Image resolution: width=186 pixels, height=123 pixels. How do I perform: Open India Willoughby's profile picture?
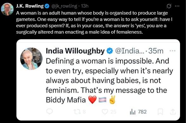31,59
